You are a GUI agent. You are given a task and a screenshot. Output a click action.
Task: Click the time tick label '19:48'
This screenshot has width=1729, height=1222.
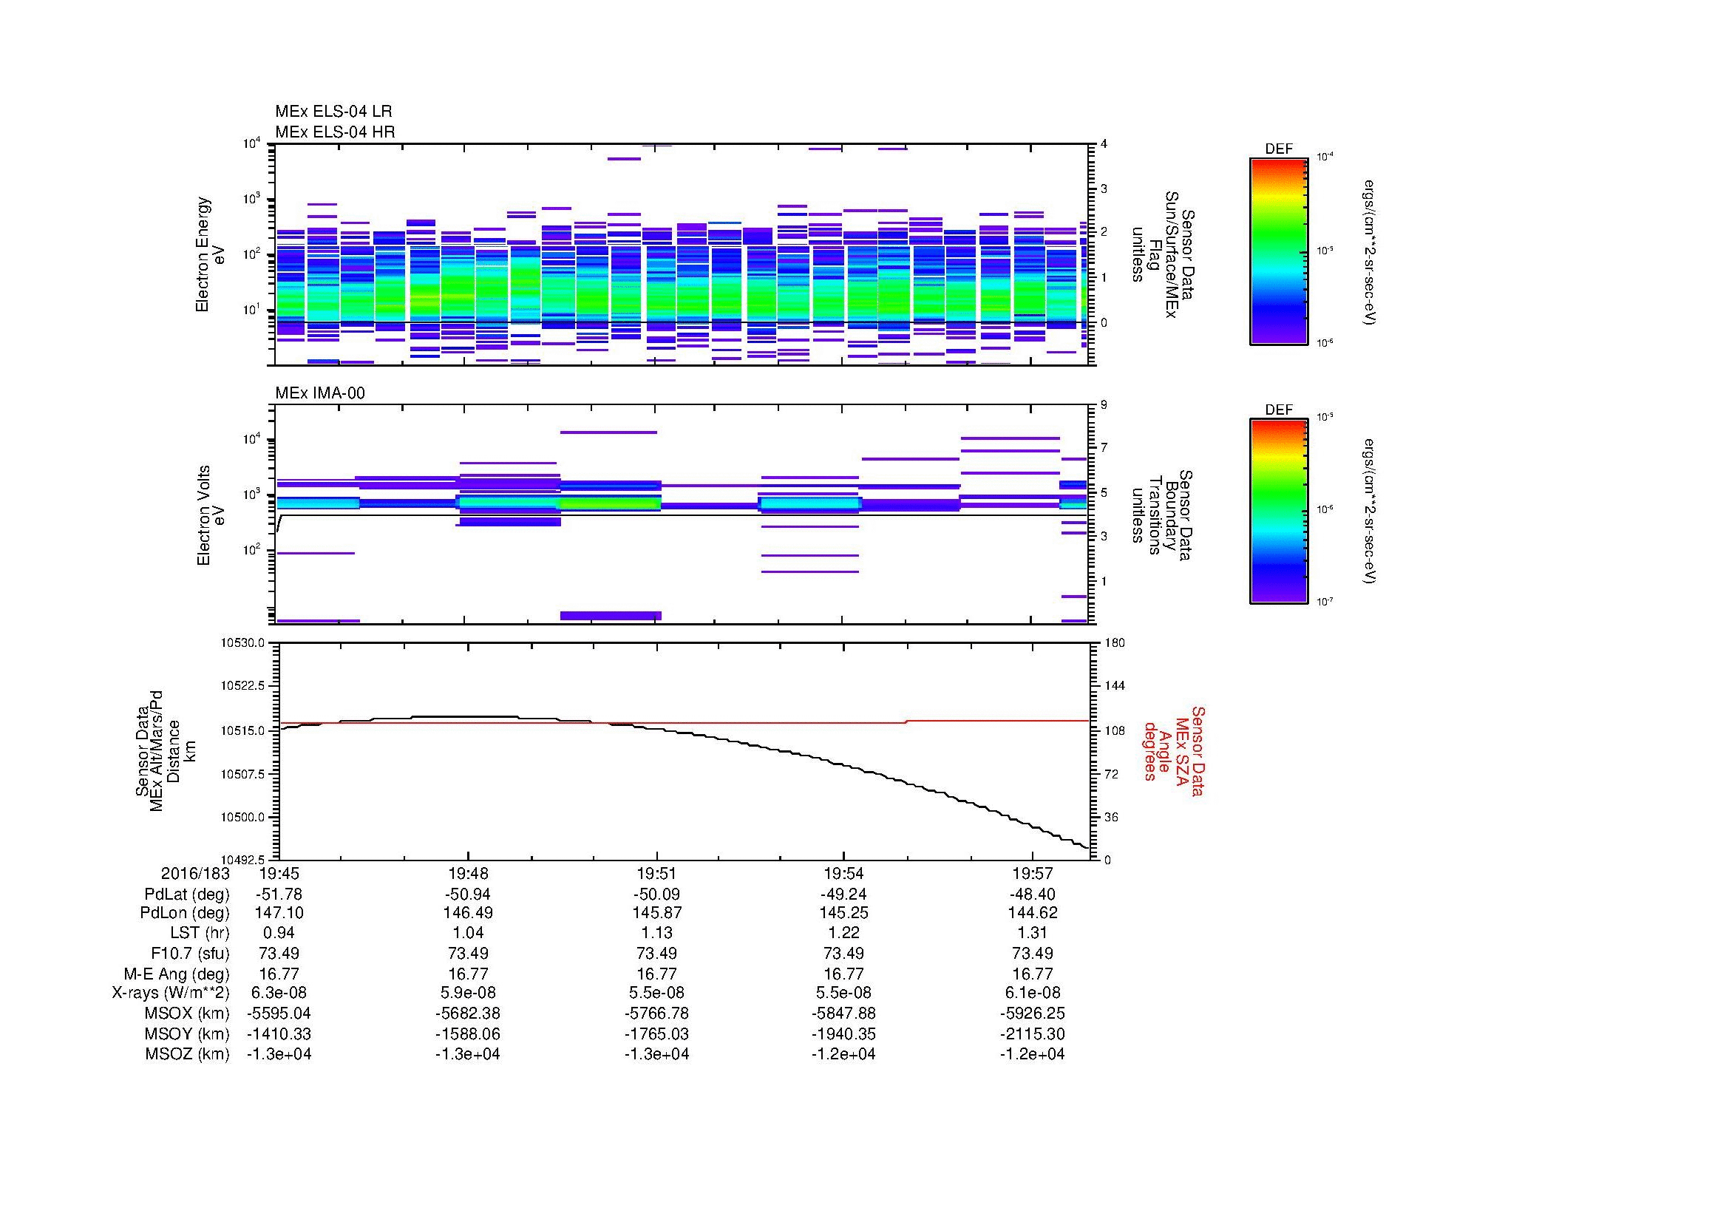(468, 873)
